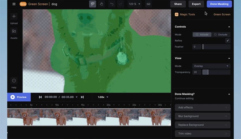Click the dog video clip in timeline

pos(89,117)
